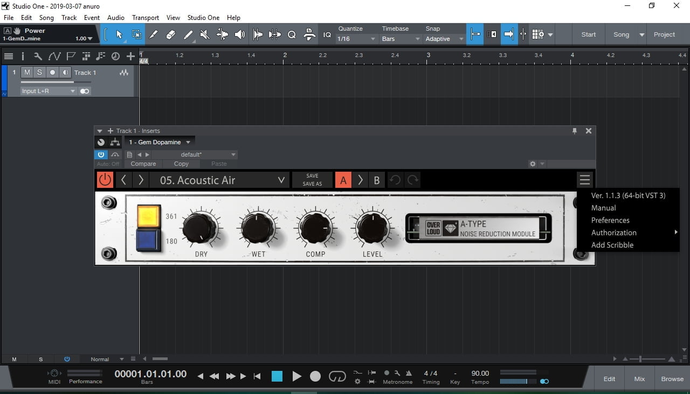Image resolution: width=690 pixels, height=394 pixels.
Task: Open the Project page
Action: (664, 34)
